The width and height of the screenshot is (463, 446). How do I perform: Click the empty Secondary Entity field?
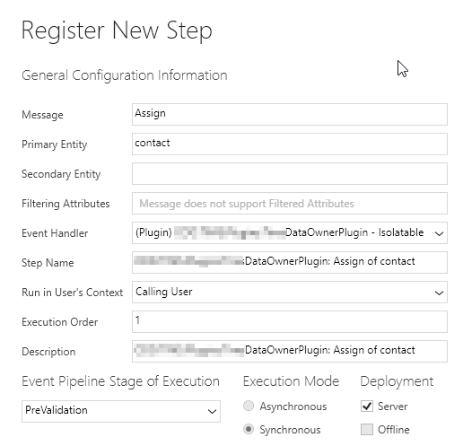coord(290,173)
